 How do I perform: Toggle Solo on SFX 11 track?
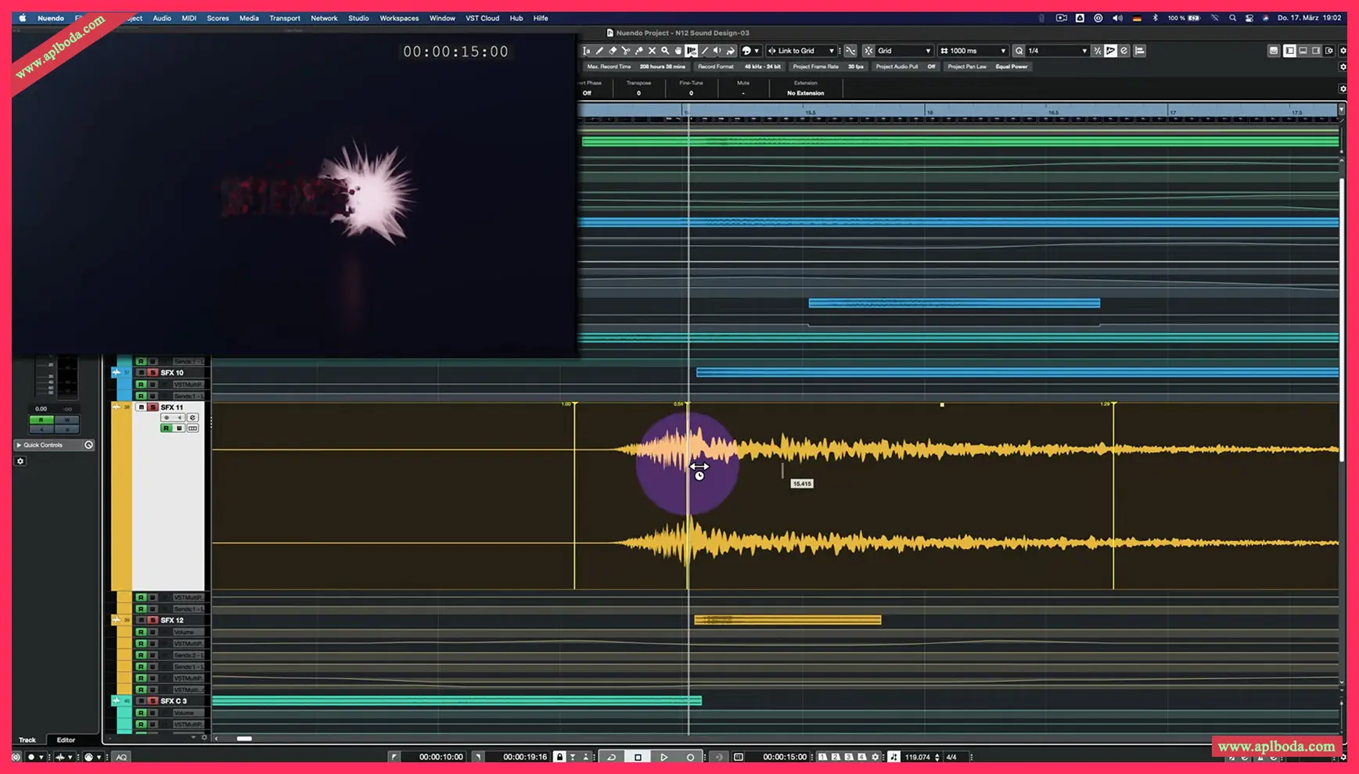(153, 407)
